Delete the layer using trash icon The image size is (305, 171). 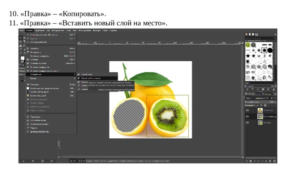click(x=274, y=161)
